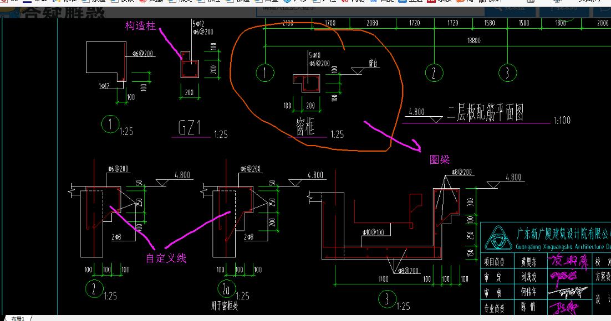
Task: Select the 窗台 elevation label
Action: click(373, 63)
